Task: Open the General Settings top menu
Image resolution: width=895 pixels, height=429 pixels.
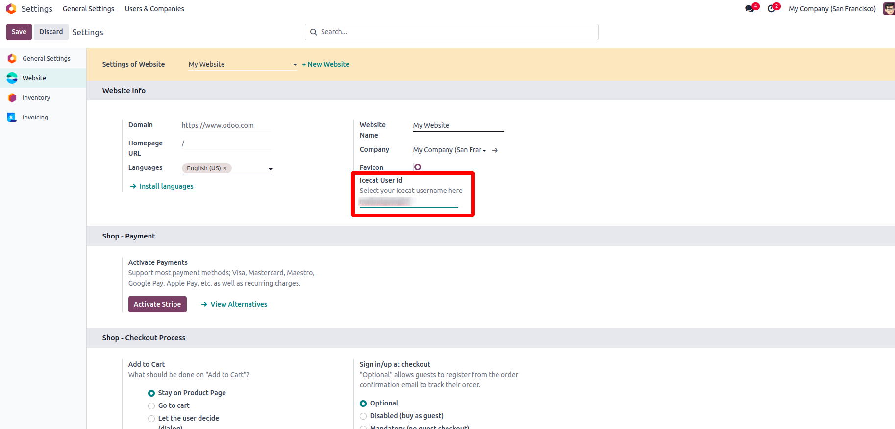Action: tap(88, 9)
